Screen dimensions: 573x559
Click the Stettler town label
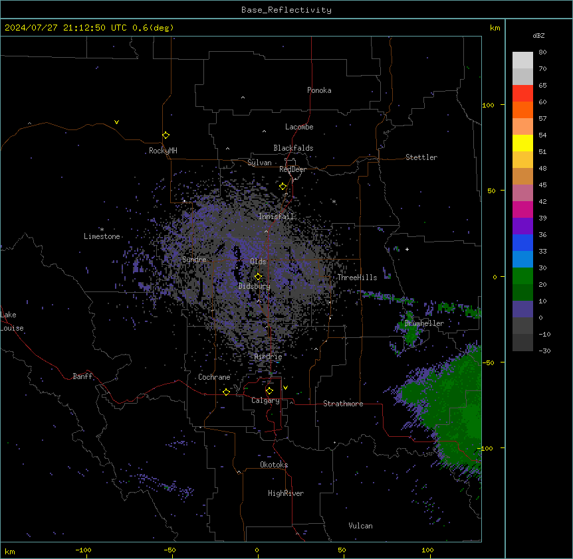pyautogui.click(x=421, y=157)
